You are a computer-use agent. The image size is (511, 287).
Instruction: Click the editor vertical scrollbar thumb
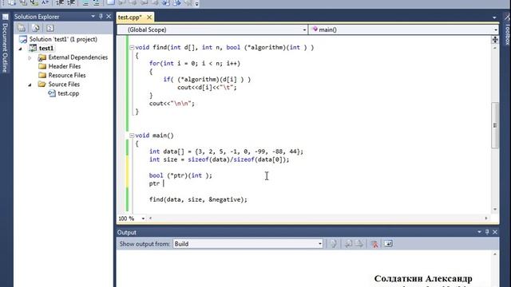(x=495, y=125)
